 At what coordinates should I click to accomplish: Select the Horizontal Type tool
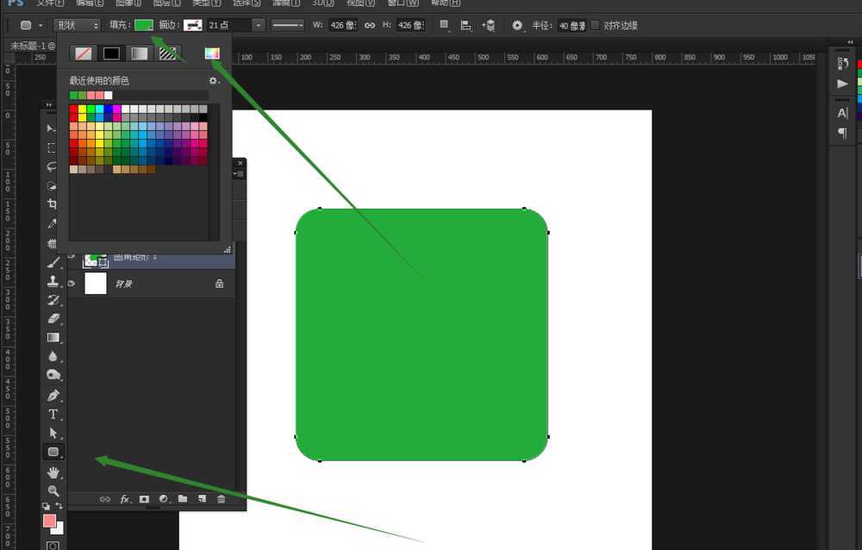click(53, 414)
